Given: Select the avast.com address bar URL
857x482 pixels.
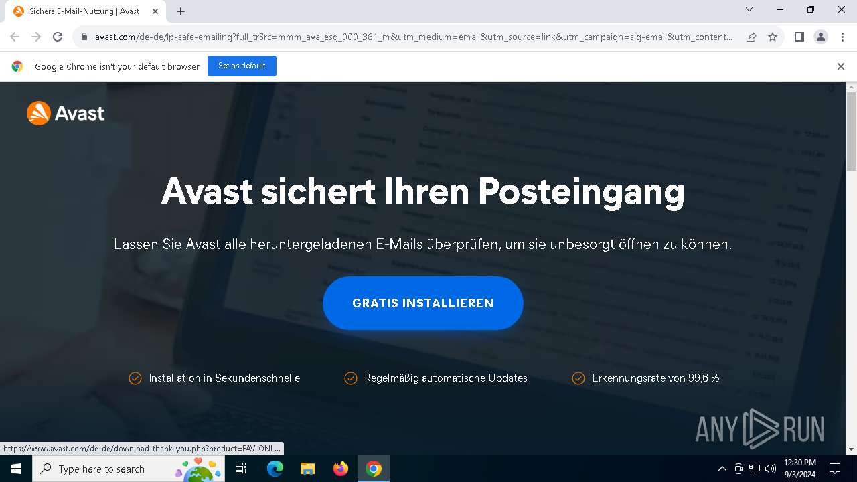Looking at the screenshot, I should click(x=413, y=37).
